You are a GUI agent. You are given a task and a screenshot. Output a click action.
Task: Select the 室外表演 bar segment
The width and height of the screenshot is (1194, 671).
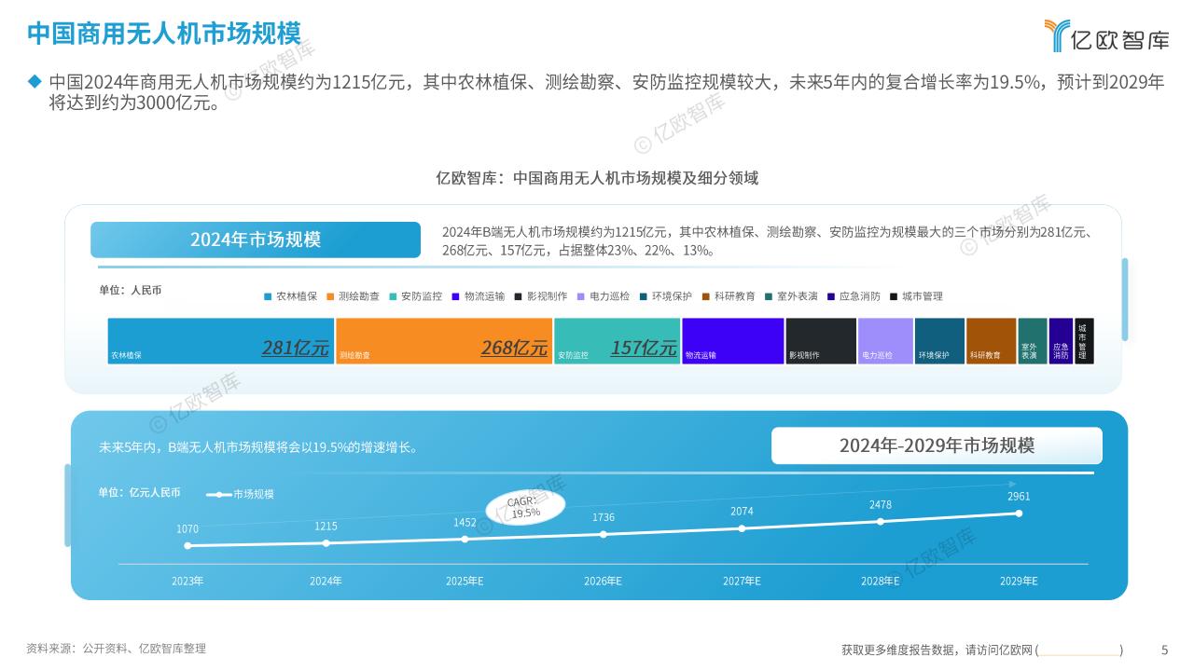click(x=1033, y=341)
